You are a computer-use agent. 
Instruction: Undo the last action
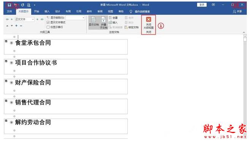click(16, 5)
